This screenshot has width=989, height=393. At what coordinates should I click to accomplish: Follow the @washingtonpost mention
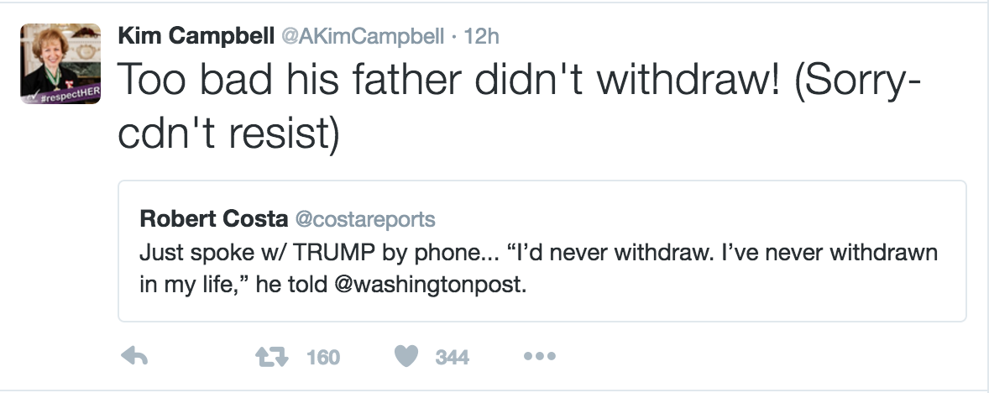coord(430,285)
